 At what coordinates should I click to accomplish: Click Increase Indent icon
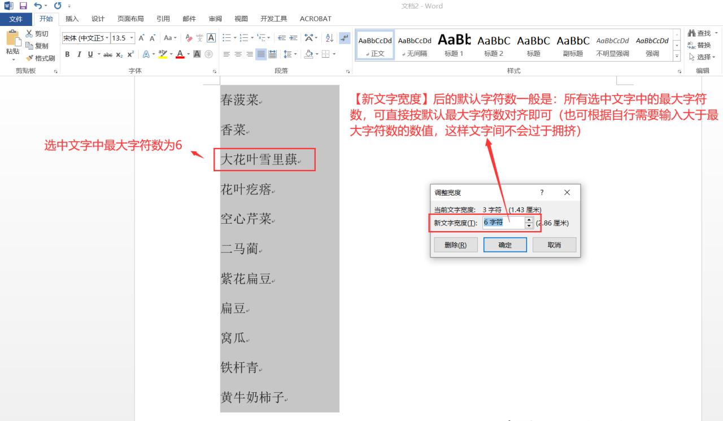(294, 38)
